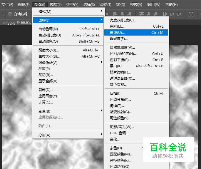
Task: Choose 自然饱和度(V)... adjustment
Action: coord(136,47)
